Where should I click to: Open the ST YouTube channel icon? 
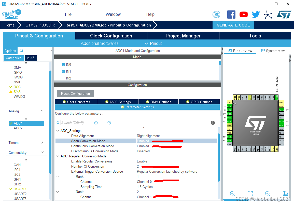243,15
